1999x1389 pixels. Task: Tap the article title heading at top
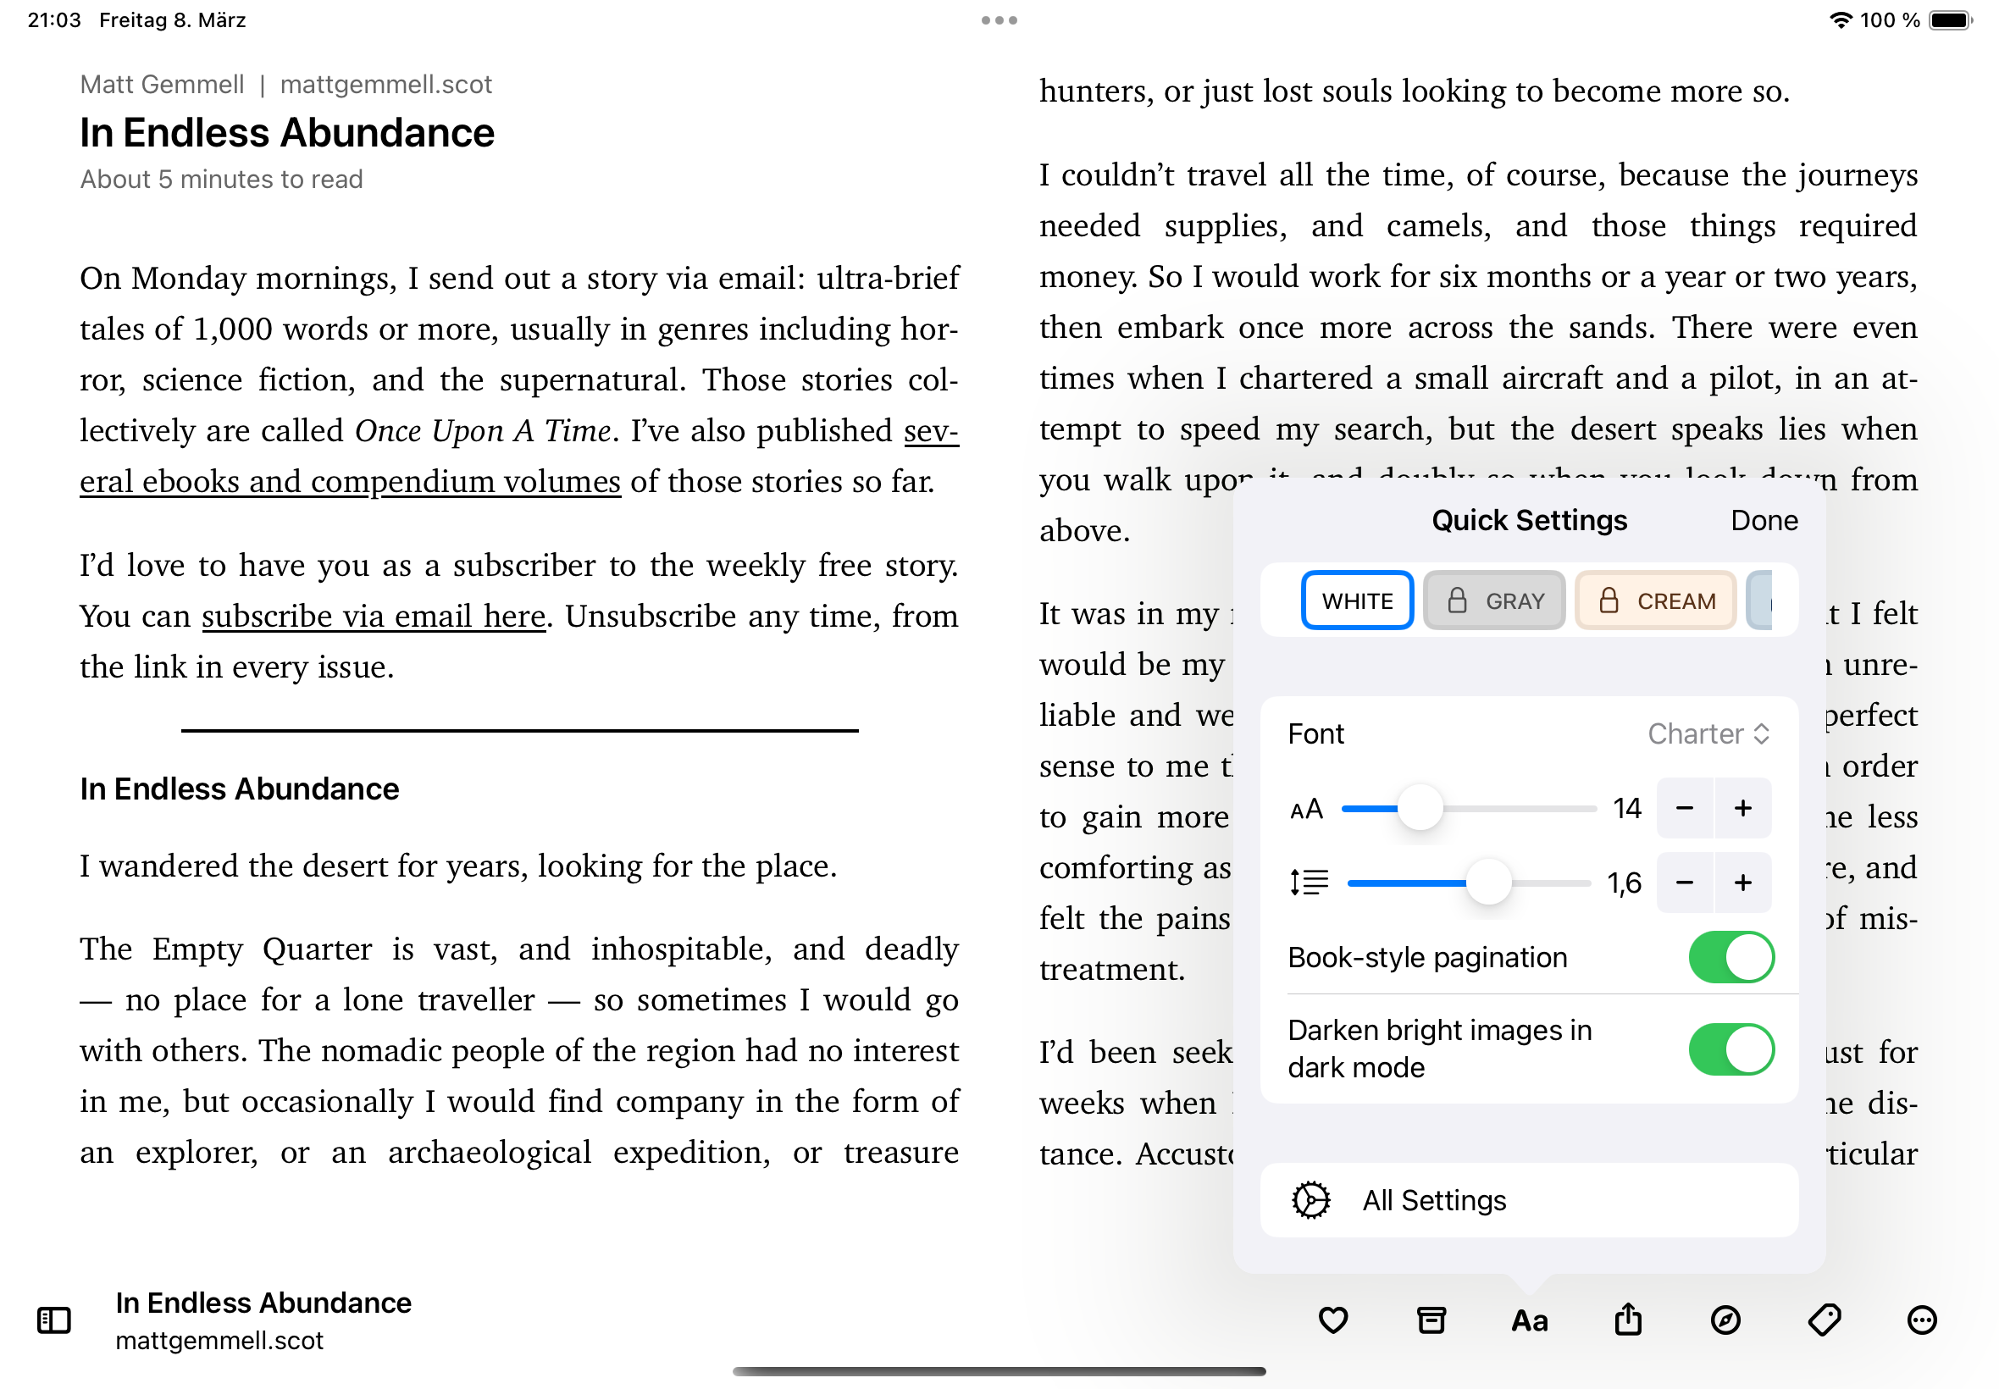pos(287,133)
